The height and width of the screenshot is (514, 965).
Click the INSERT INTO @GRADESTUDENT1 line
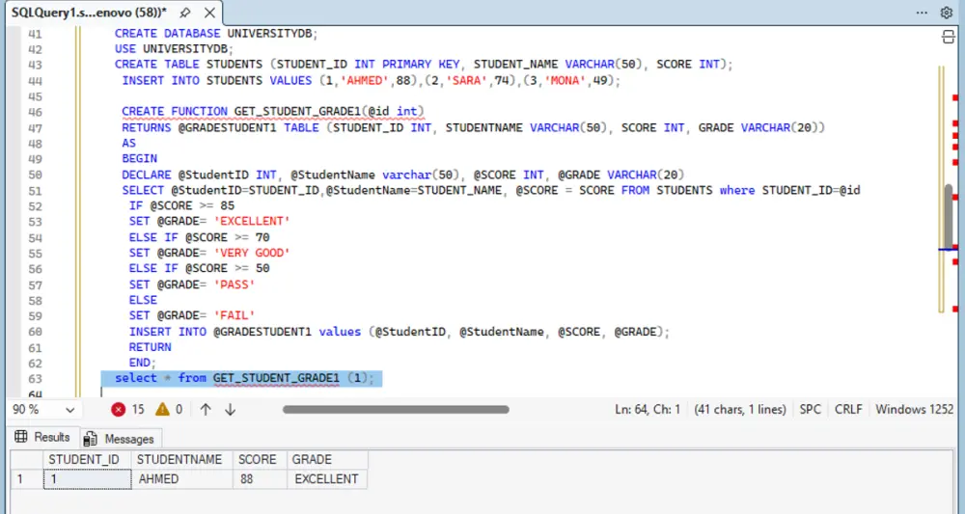399,332
